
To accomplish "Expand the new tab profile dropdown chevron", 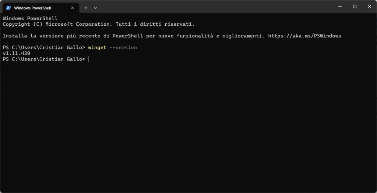I will [95, 8].
